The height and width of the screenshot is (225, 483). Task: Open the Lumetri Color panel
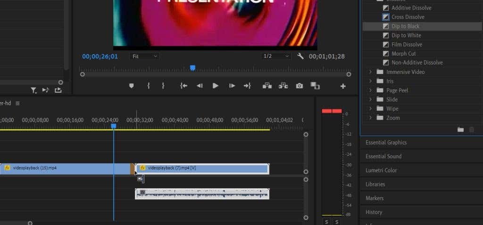click(x=381, y=170)
